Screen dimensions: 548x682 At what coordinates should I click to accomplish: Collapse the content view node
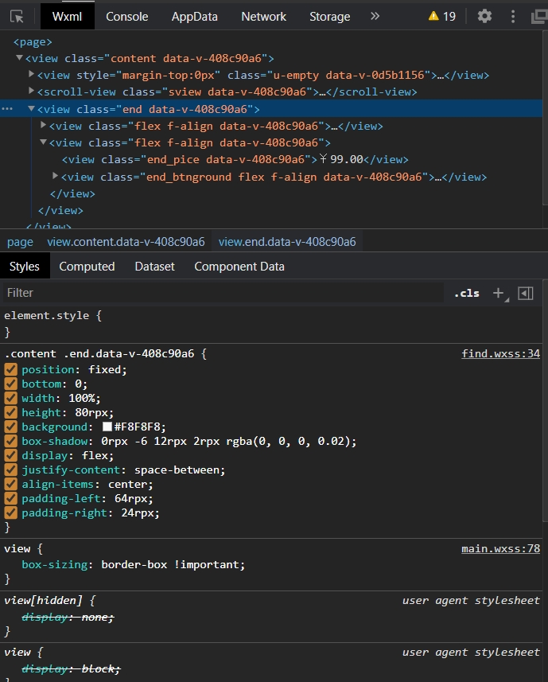click(x=19, y=57)
